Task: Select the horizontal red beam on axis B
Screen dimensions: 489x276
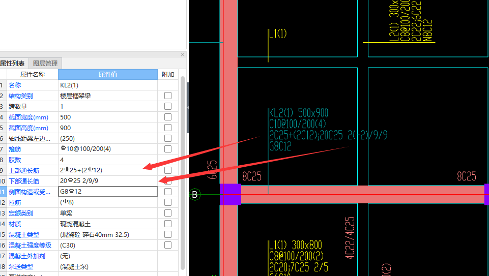Action: pyautogui.click(x=362, y=194)
